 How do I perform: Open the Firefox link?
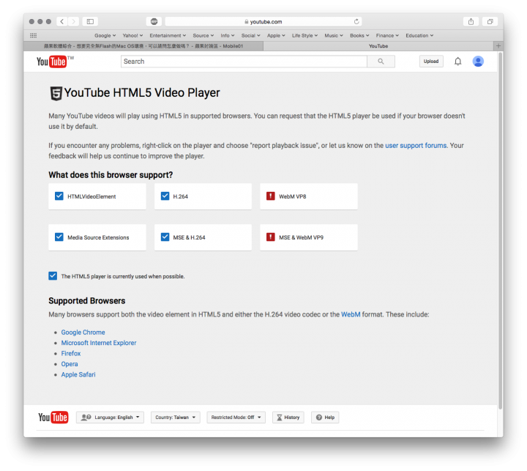[x=71, y=354]
